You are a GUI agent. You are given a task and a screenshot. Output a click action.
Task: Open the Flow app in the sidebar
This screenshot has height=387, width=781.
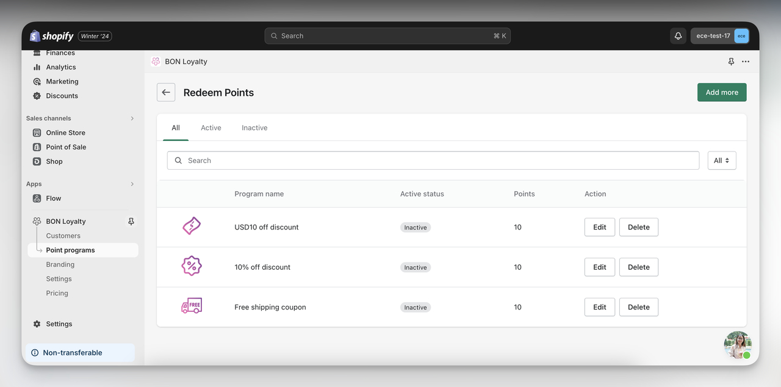(54, 198)
